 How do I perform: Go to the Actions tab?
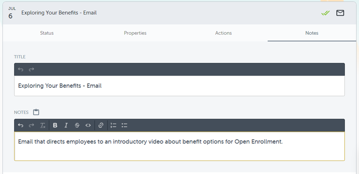pyautogui.click(x=224, y=33)
